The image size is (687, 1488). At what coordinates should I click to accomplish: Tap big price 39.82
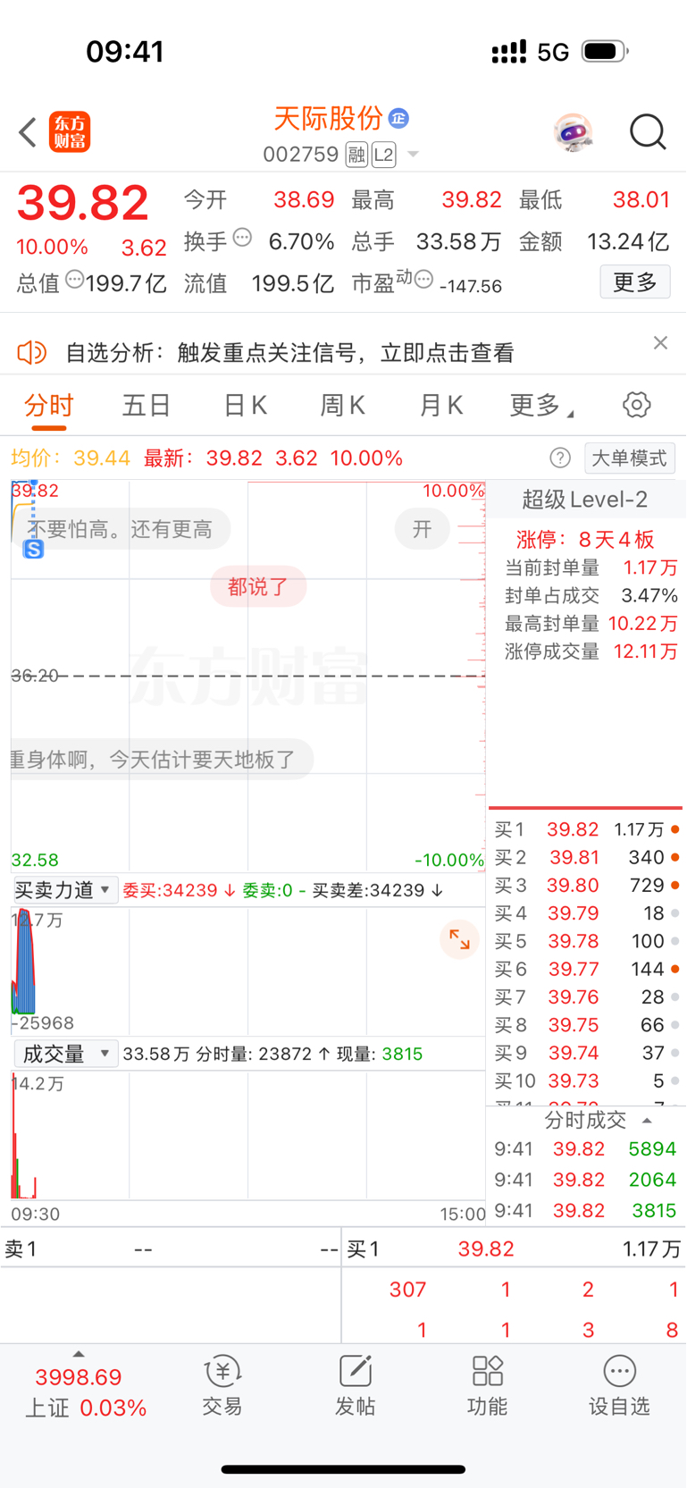click(x=82, y=203)
